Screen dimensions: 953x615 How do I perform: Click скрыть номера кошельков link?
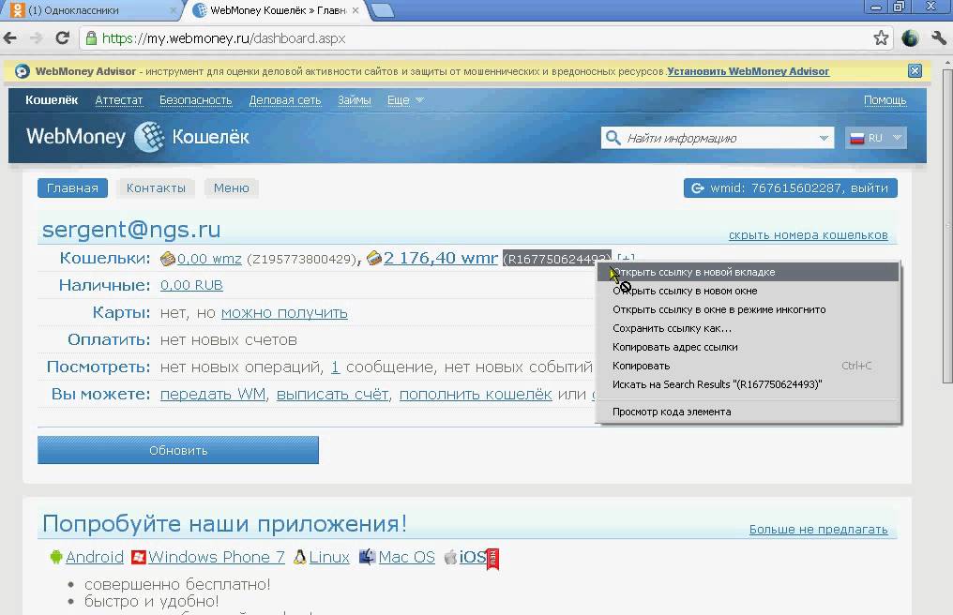click(809, 235)
